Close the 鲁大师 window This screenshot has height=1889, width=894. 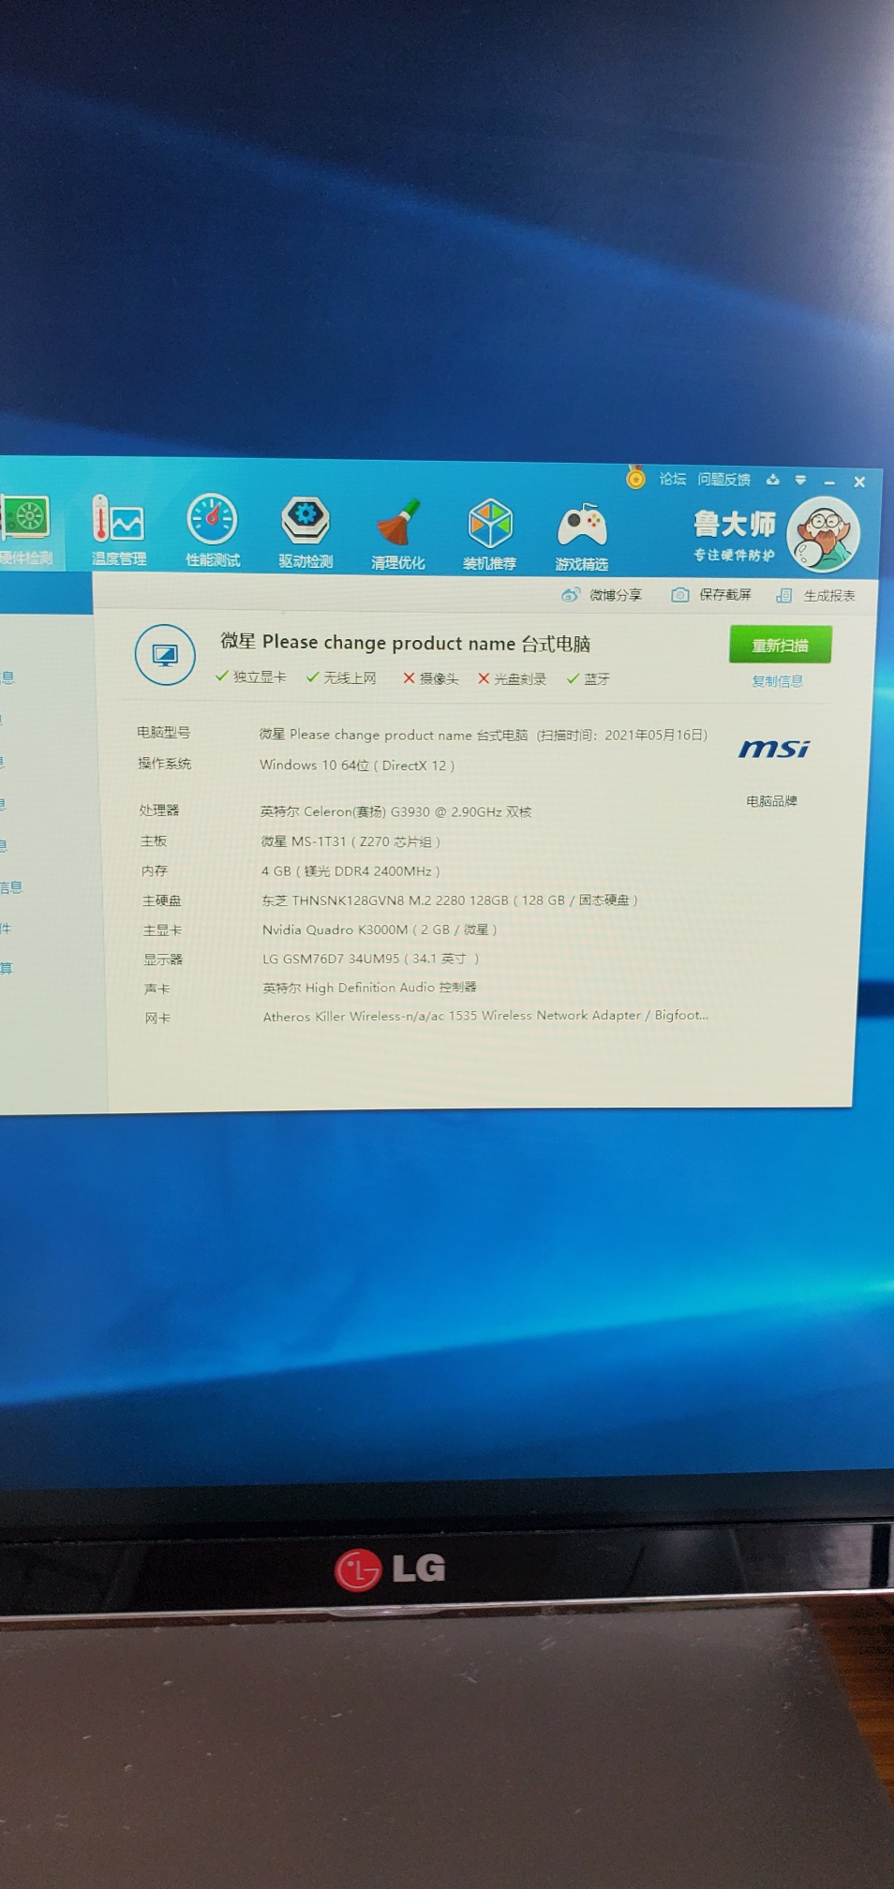point(859,482)
